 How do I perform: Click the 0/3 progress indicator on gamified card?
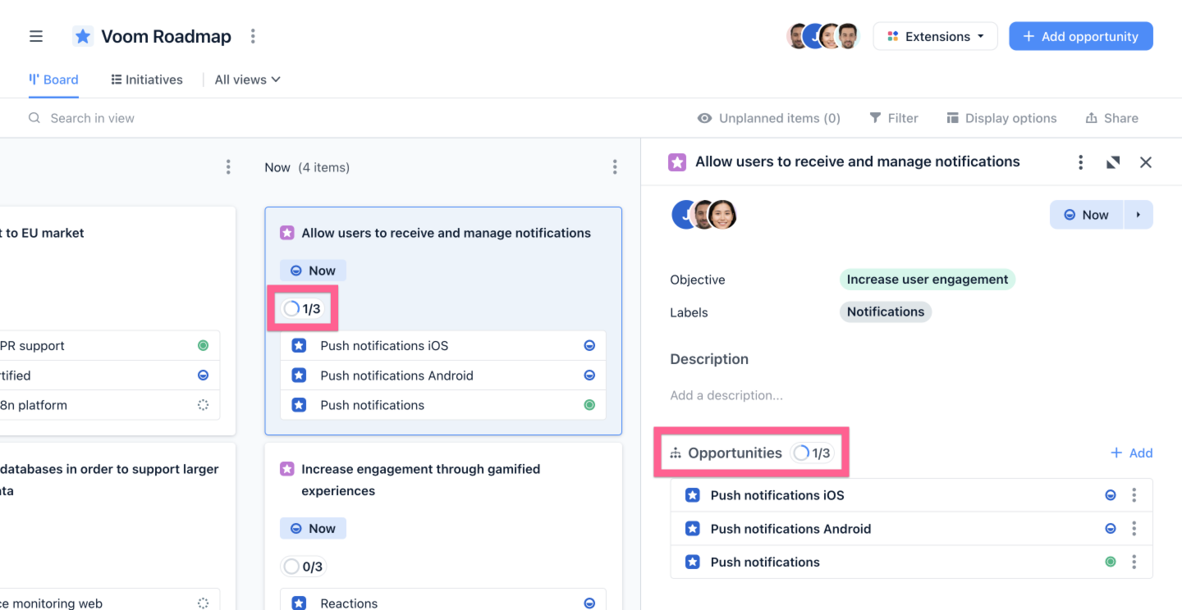pyautogui.click(x=302, y=567)
